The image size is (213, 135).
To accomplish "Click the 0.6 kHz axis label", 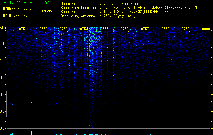I will click(x=2, y=128).
